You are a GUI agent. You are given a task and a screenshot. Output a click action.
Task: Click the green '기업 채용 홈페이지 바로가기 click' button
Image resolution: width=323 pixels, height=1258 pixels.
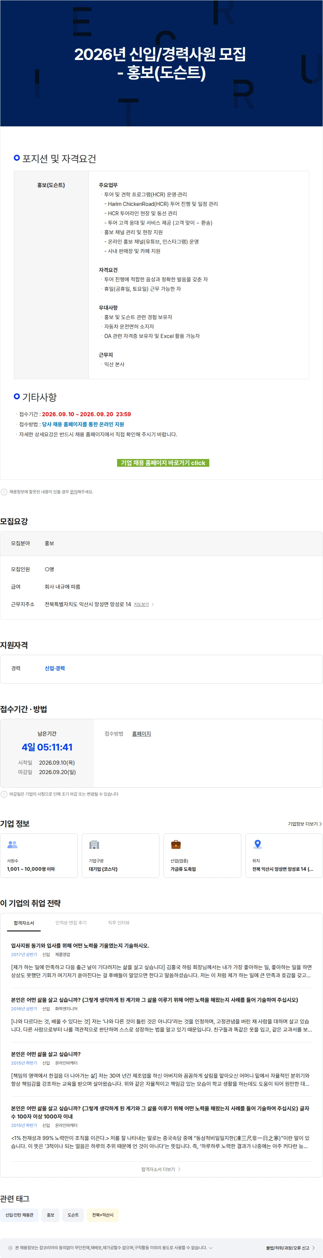pos(163,462)
